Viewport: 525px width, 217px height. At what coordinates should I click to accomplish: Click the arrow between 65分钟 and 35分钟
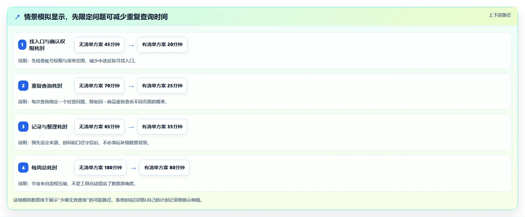click(x=131, y=127)
